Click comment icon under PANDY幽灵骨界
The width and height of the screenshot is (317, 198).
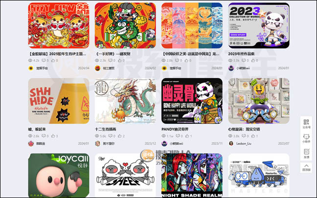tap(178, 136)
